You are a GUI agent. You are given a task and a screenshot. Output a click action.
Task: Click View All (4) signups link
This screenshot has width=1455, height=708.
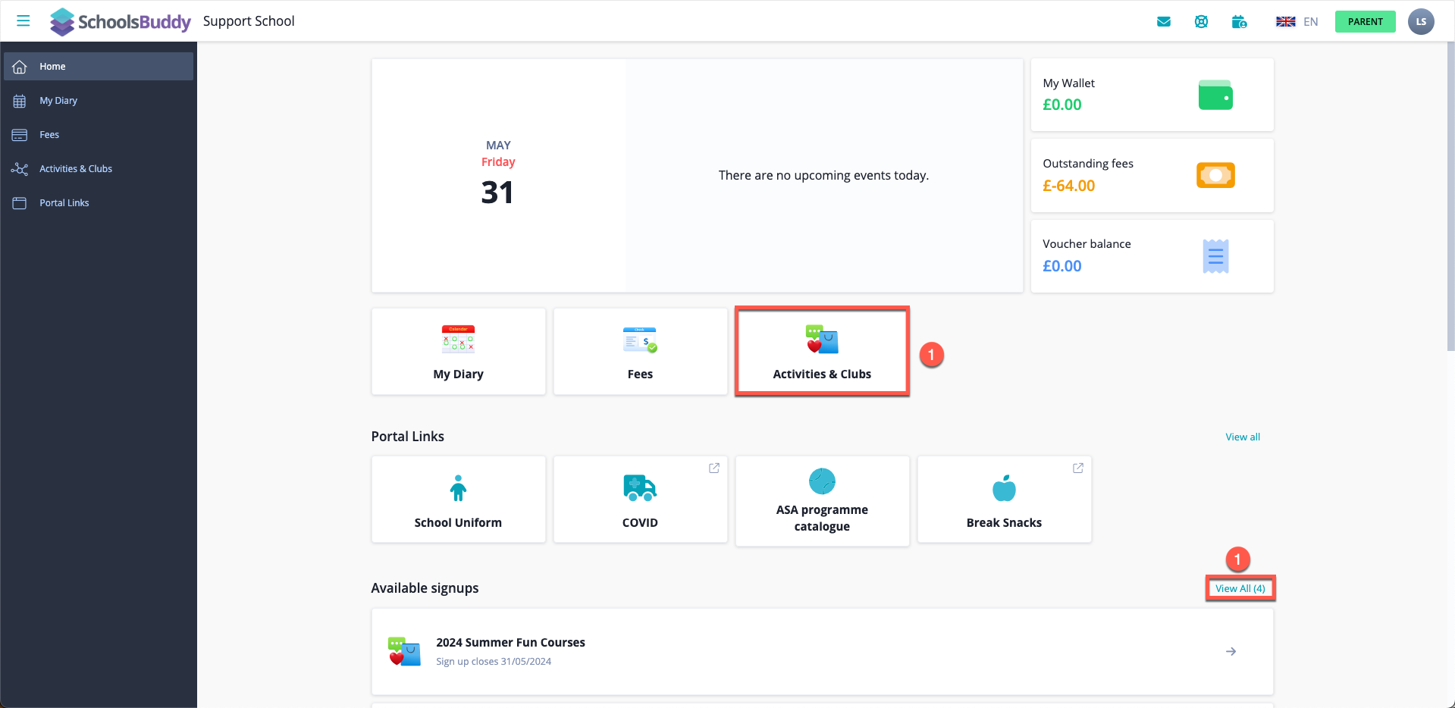(x=1240, y=589)
